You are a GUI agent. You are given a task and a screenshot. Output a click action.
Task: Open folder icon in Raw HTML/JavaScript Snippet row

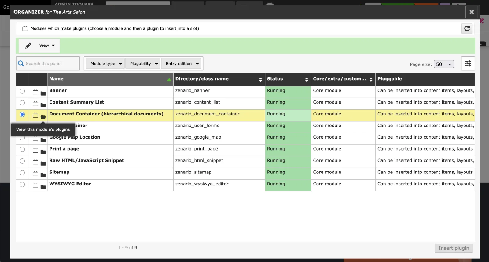(x=43, y=163)
